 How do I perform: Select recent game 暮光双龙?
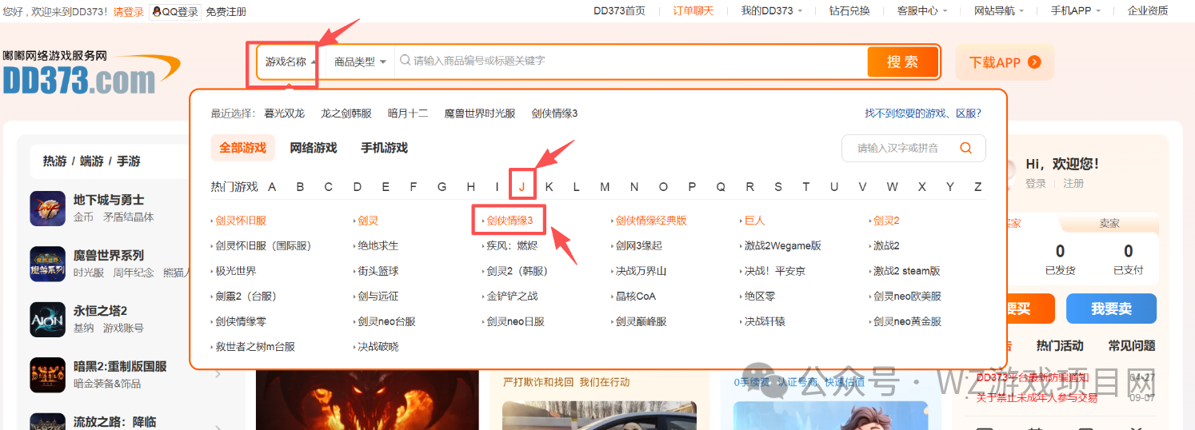[x=285, y=113]
